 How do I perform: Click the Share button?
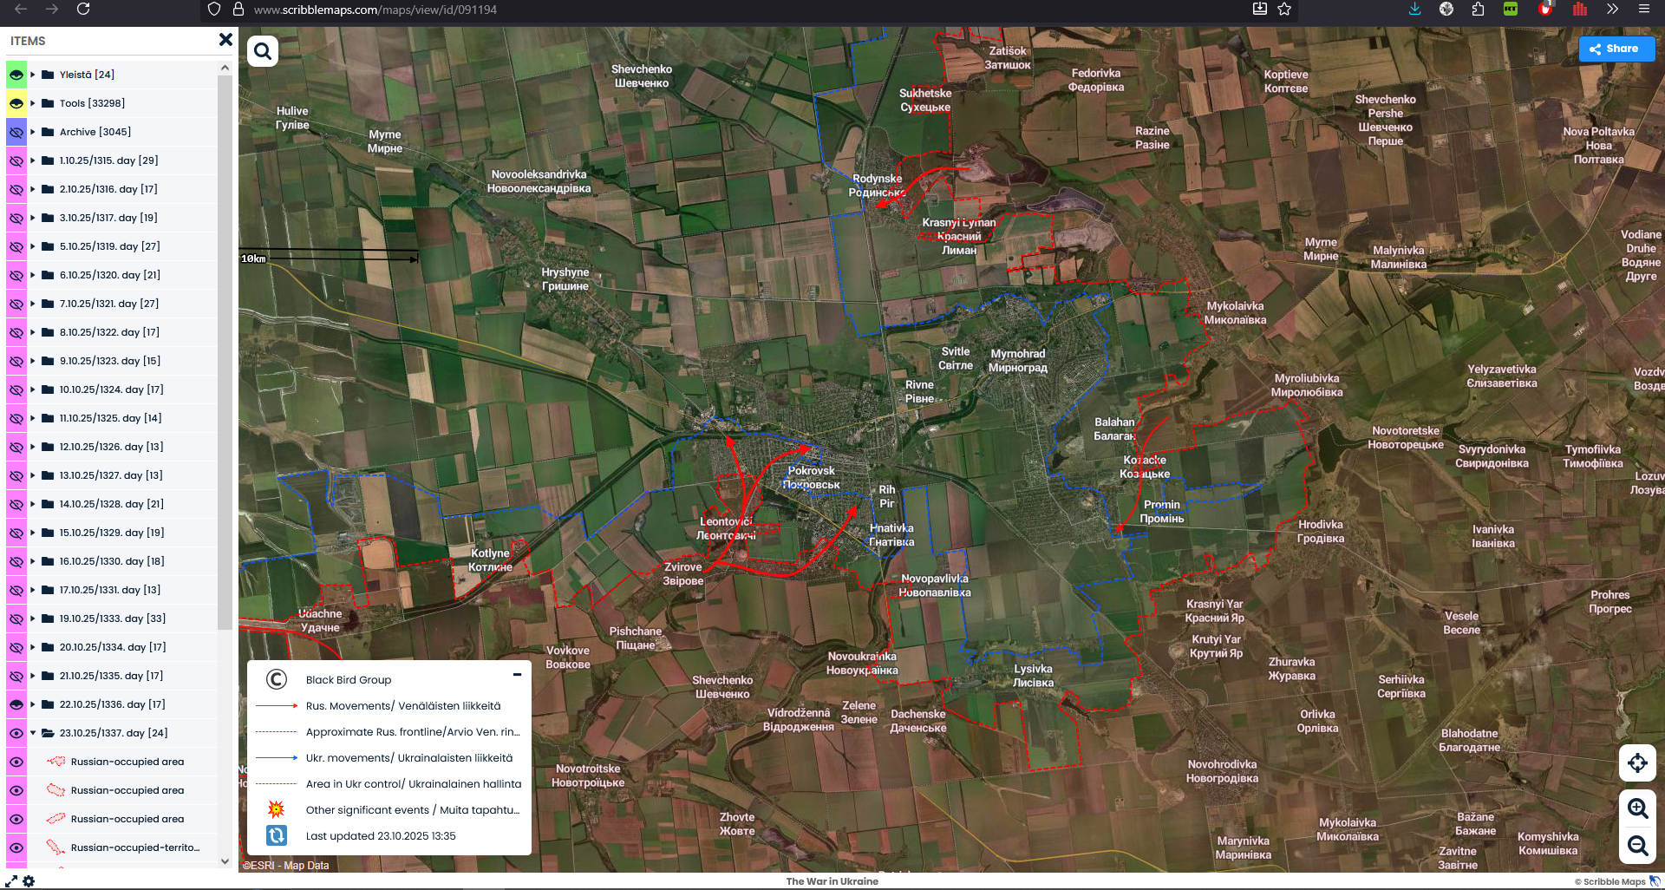[1616, 49]
